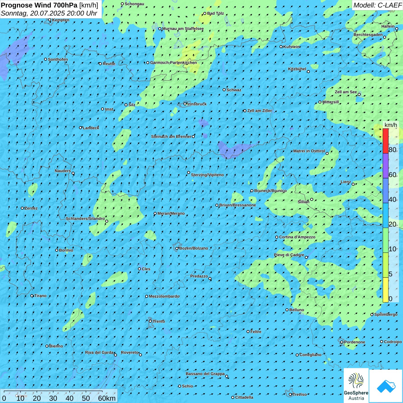This screenshot has width=403, height=403.
Task: Pick the Feltre location marker circle
Action: [x=248, y=332]
